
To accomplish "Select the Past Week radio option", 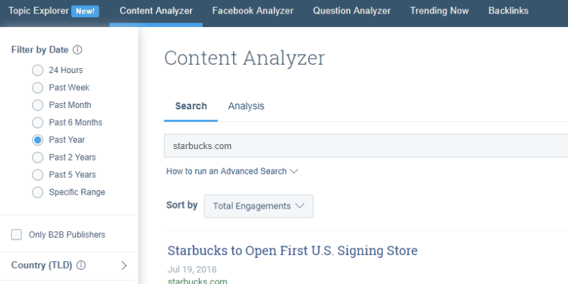I will 38,87.
